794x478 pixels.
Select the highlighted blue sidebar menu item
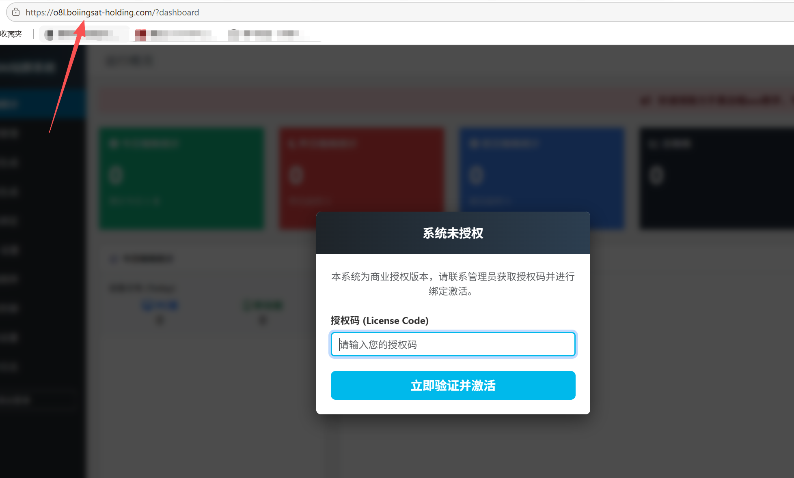coord(43,104)
